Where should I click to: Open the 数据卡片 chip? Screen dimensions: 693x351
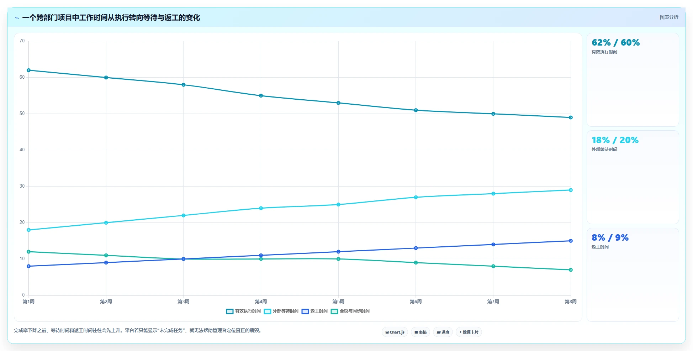(469, 332)
